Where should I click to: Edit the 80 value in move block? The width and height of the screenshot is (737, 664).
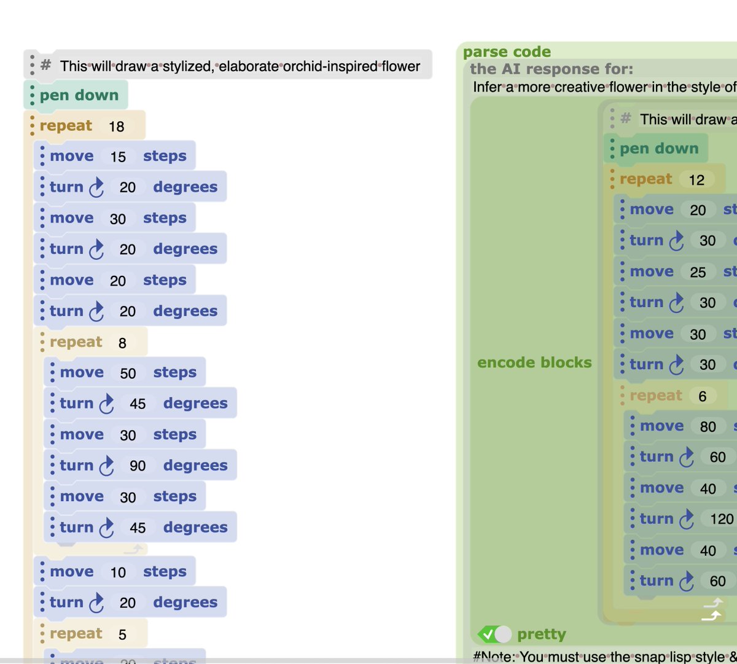point(708,426)
